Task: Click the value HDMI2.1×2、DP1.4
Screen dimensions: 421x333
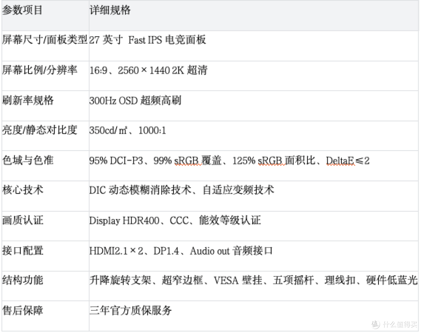Action: pyautogui.click(x=181, y=251)
